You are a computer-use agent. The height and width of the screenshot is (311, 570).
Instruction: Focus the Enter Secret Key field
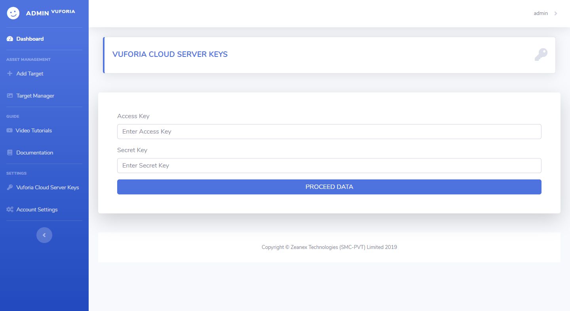click(x=329, y=166)
